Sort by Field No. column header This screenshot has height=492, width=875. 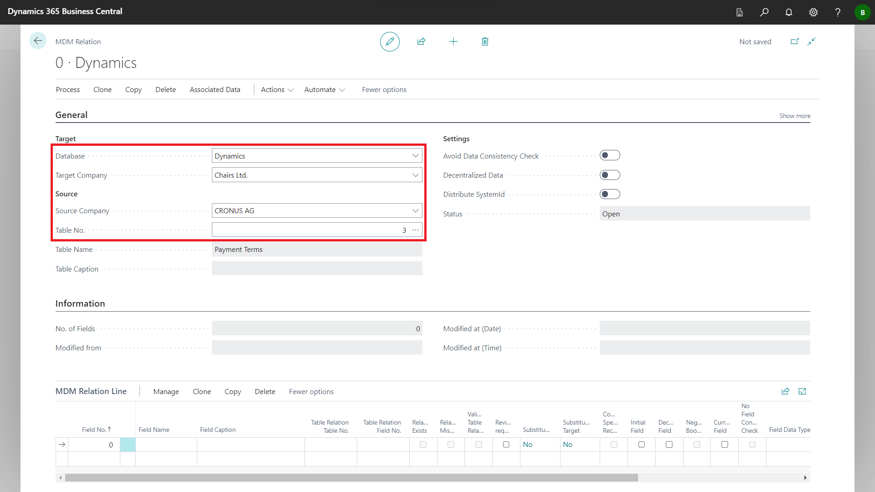coord(96,430)
